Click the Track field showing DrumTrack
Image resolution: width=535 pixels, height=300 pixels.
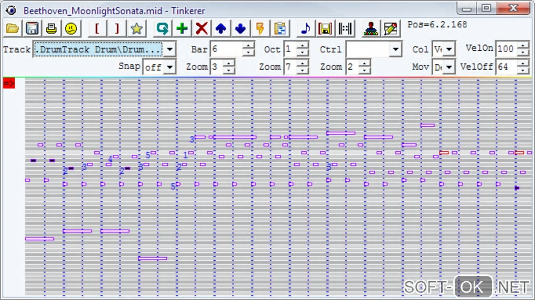tap(98, 49)
